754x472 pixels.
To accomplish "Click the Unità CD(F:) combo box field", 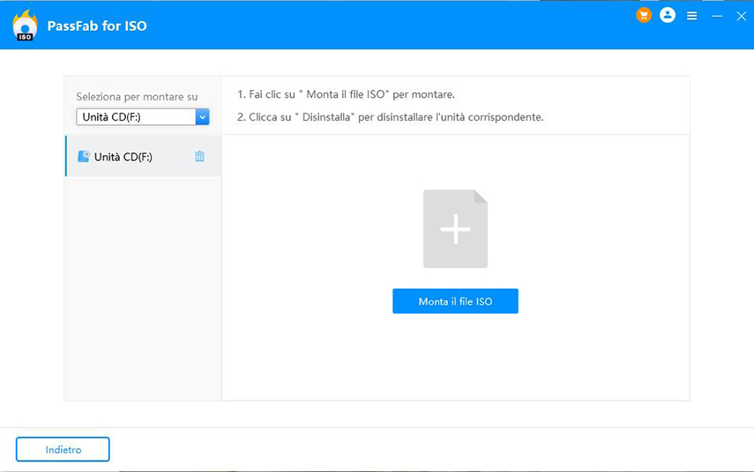I will pyautogui.click(x=136, y=116).
